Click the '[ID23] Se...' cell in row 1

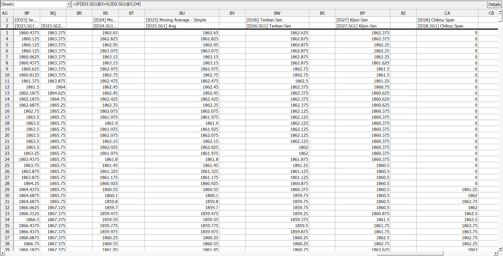pyautogui.click(x=27, y=20)
